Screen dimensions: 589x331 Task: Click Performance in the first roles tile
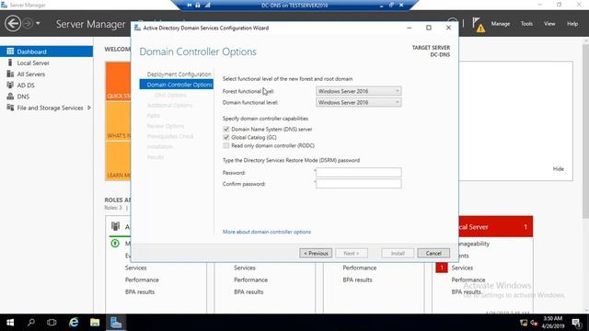coord(142,280)
